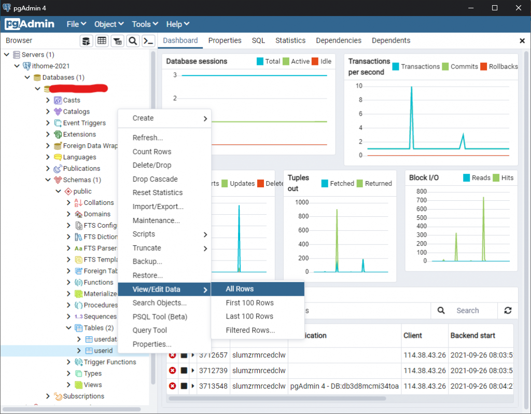Expand the Event Triggers node
Screen dimensions: 531x414
[48, 123]
